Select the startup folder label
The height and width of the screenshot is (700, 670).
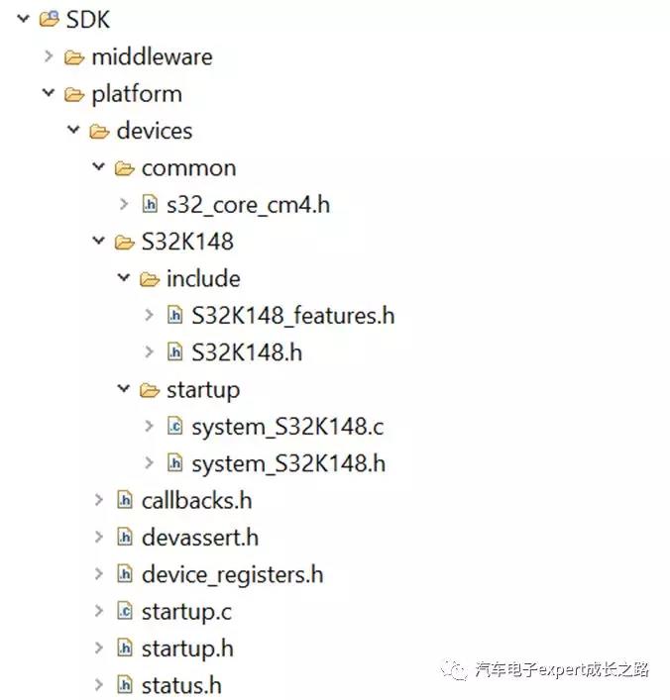[203, 390]
